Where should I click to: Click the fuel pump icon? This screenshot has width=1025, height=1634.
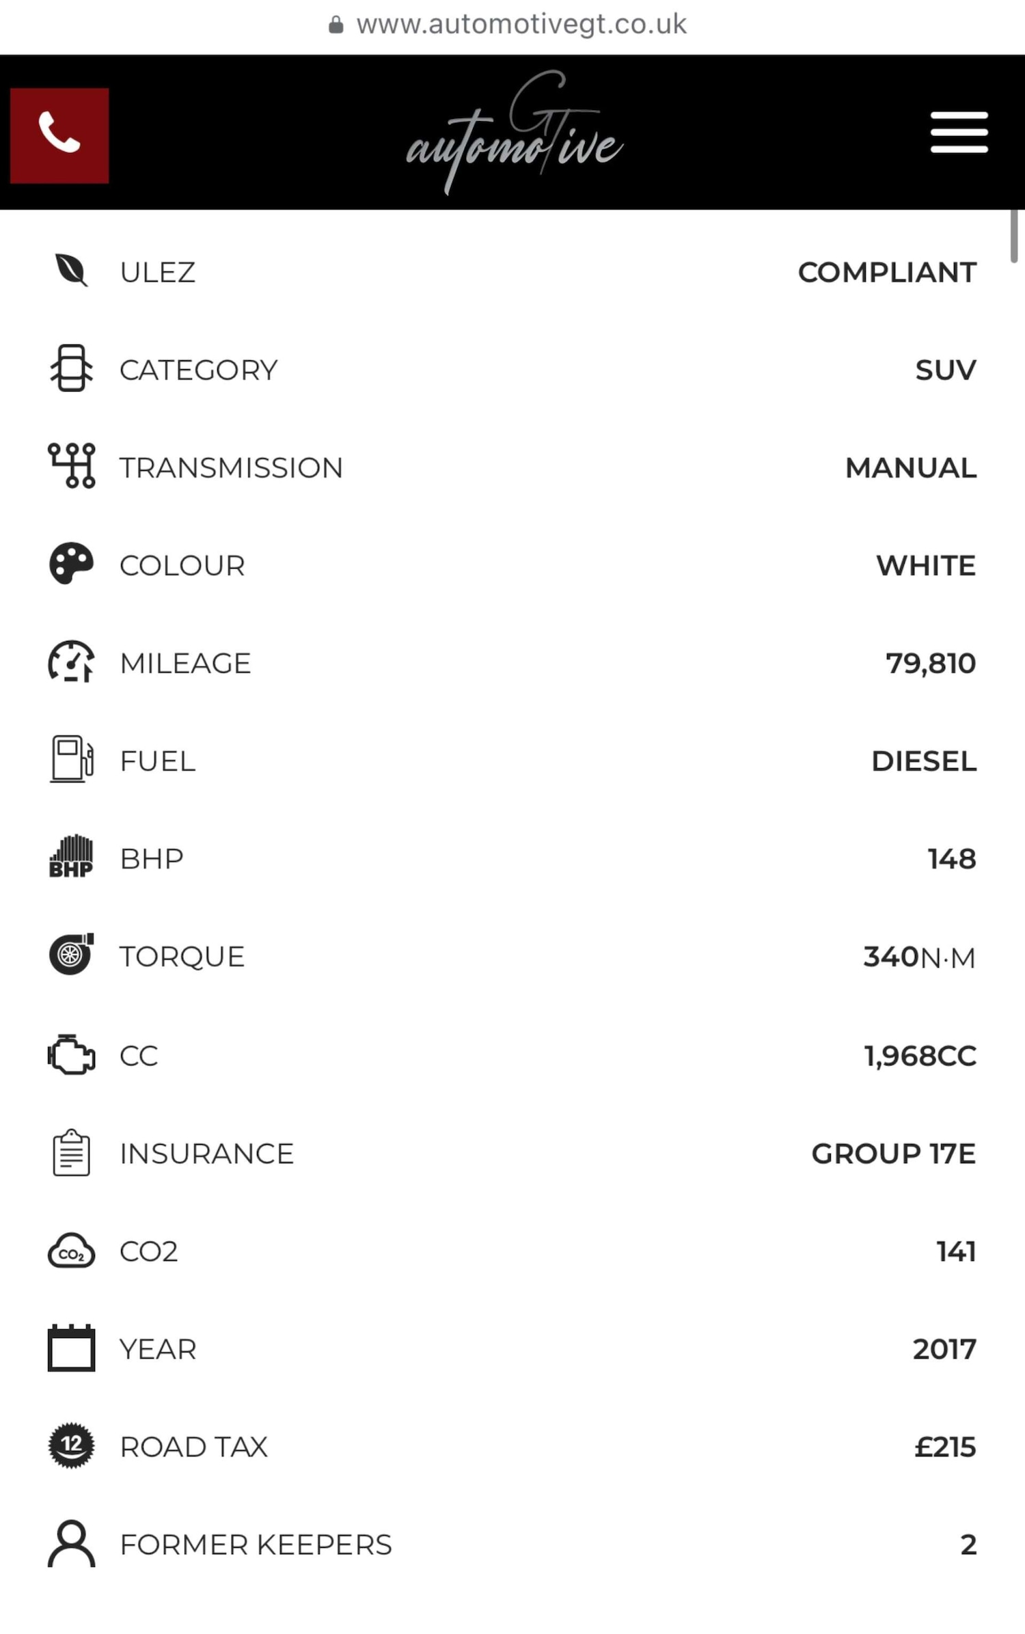coord(71,759)
